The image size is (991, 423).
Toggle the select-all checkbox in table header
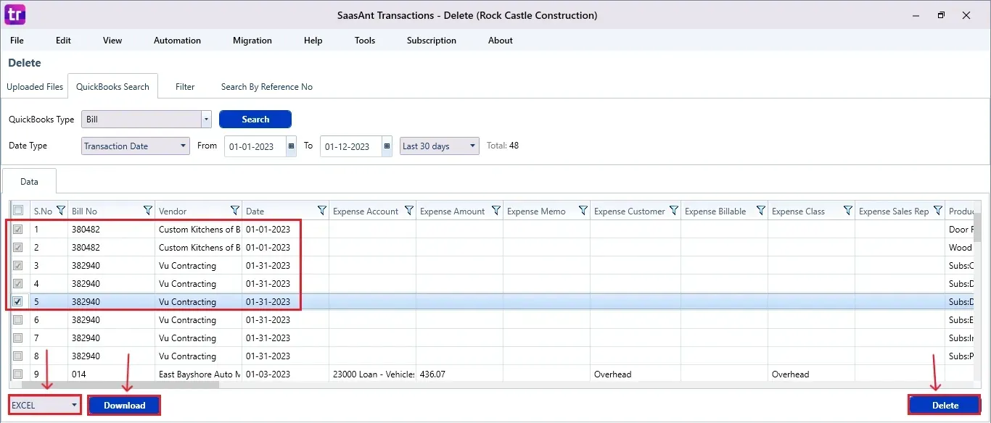click(18, 211)
